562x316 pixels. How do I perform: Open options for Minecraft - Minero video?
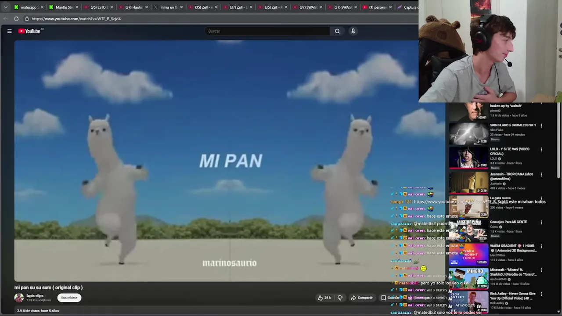pos(541,270)
